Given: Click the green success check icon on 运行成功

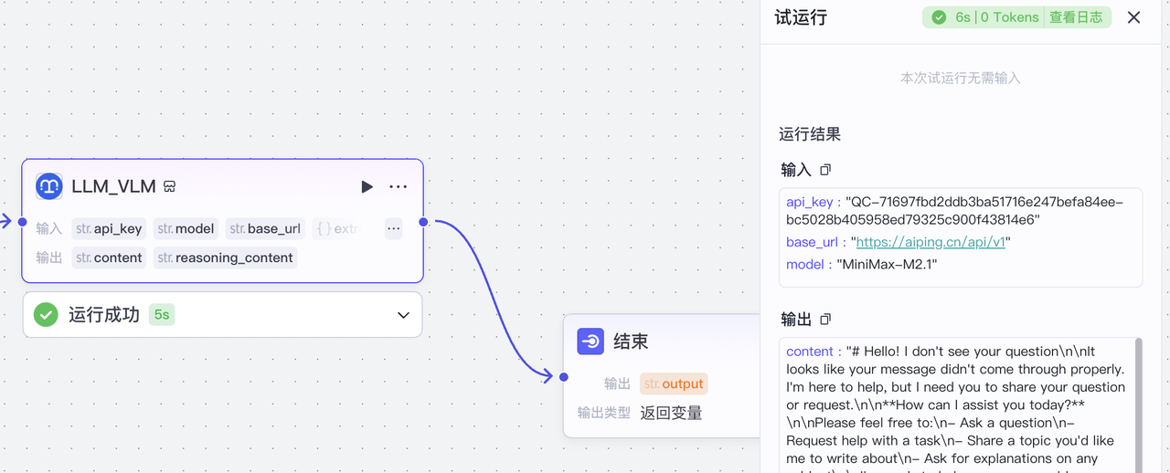Looking at the screenshot, I should (46, 315).
